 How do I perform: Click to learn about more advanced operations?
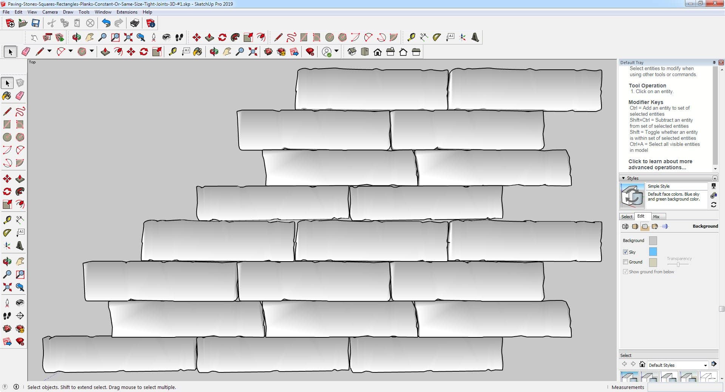point(660,164)
